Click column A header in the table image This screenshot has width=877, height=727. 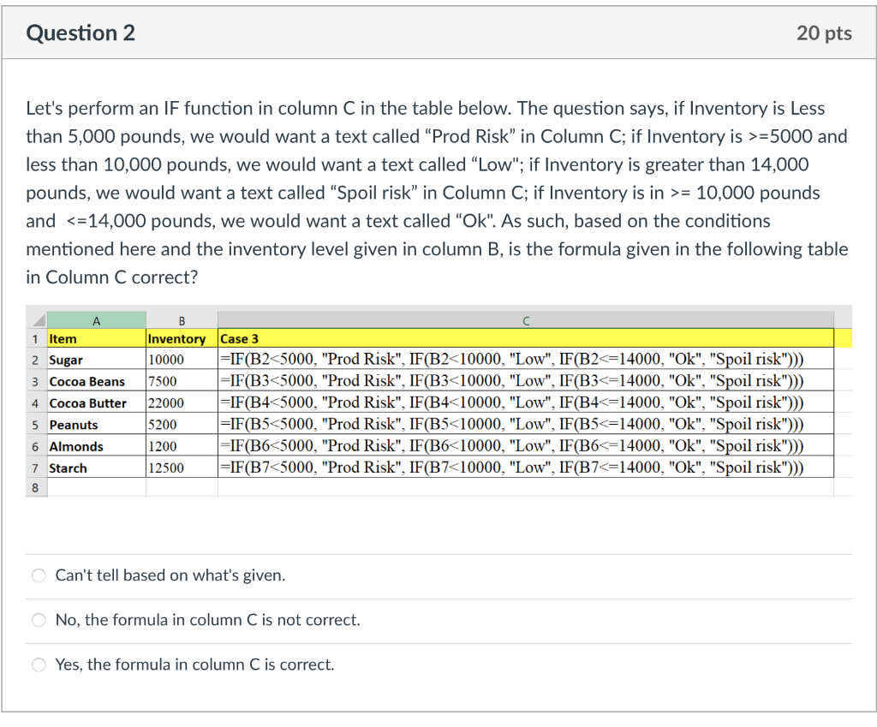point(96,320)
